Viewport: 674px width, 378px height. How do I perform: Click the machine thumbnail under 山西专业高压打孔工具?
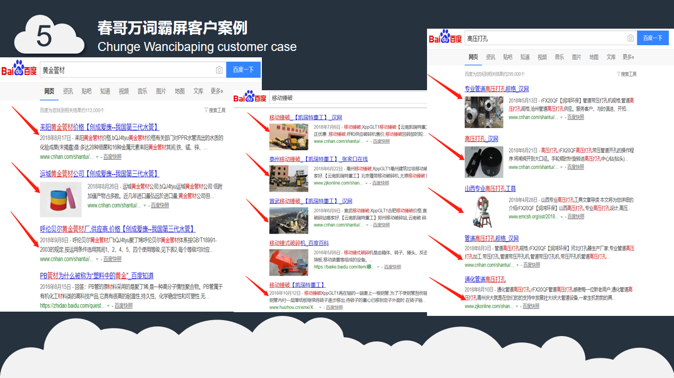(484, 211)
